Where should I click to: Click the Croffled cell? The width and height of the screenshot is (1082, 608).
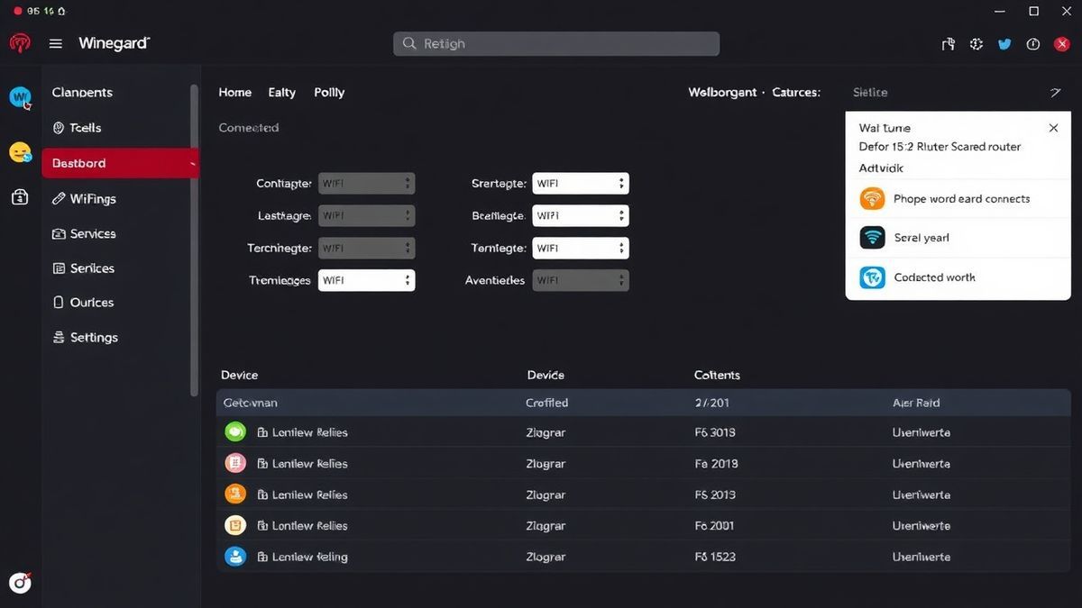click(x=546, y=403)
